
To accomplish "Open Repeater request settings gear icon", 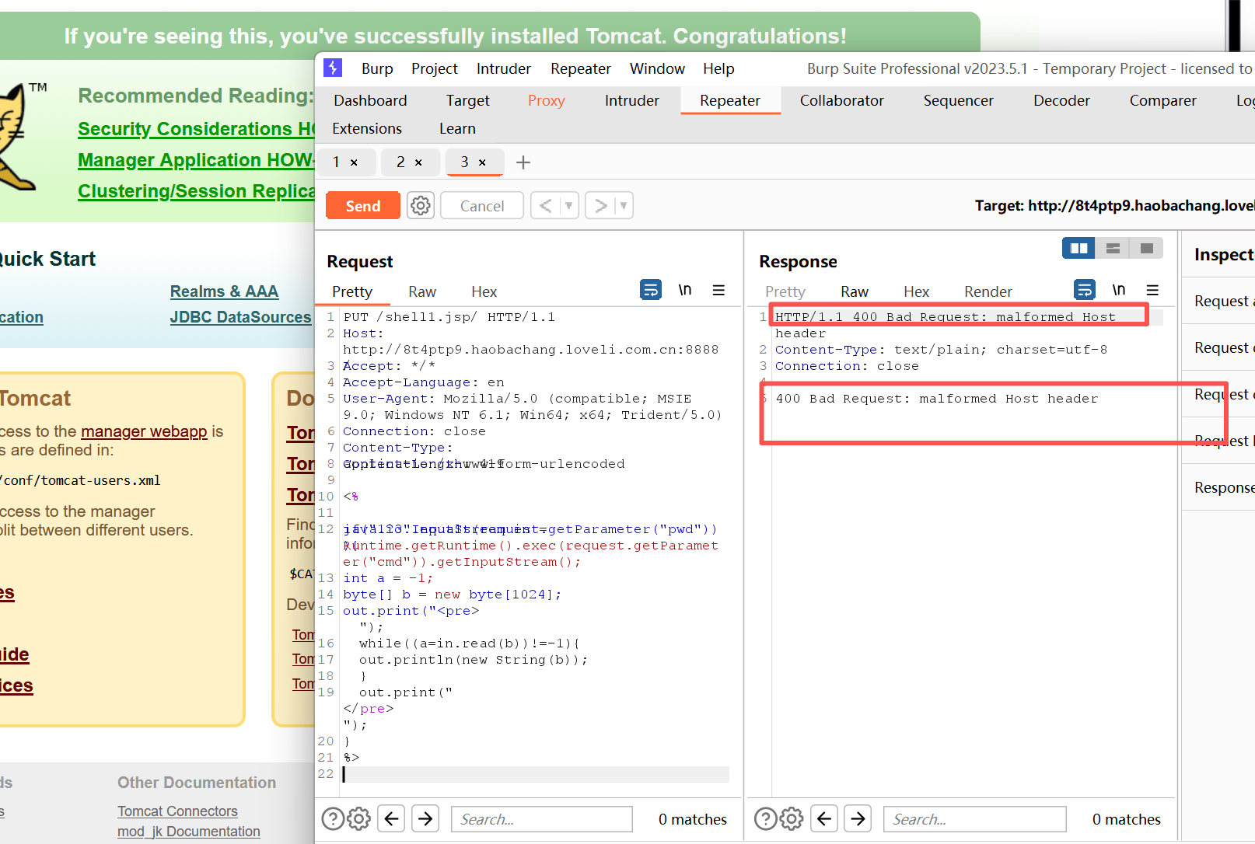I will click(421, 206).
